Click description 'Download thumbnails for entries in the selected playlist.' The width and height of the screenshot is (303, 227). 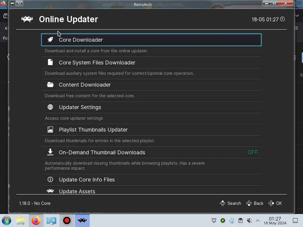(x=100, y=141)
